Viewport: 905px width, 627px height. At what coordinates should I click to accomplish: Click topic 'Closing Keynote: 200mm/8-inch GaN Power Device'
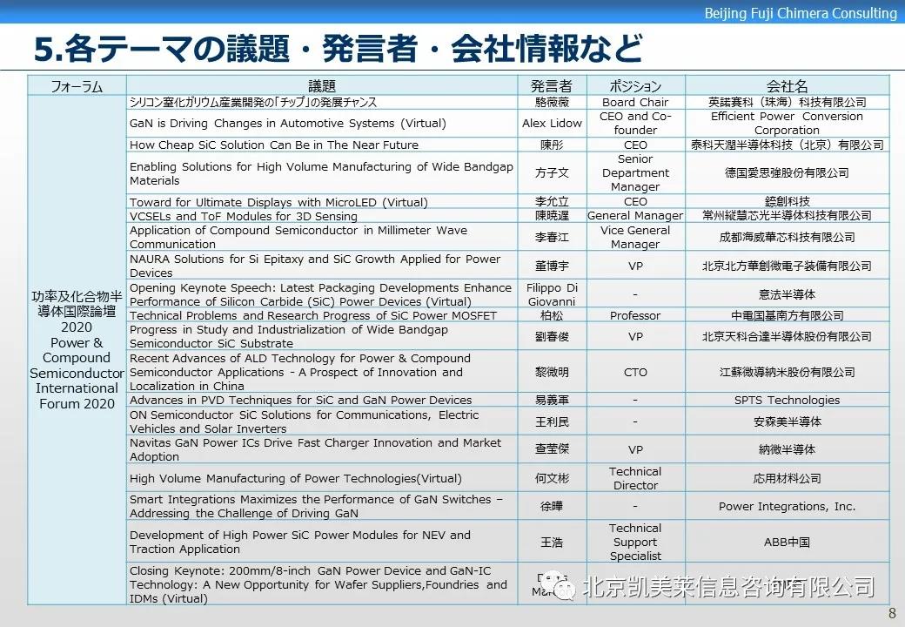pyautogui.click(x=318, y=584)
